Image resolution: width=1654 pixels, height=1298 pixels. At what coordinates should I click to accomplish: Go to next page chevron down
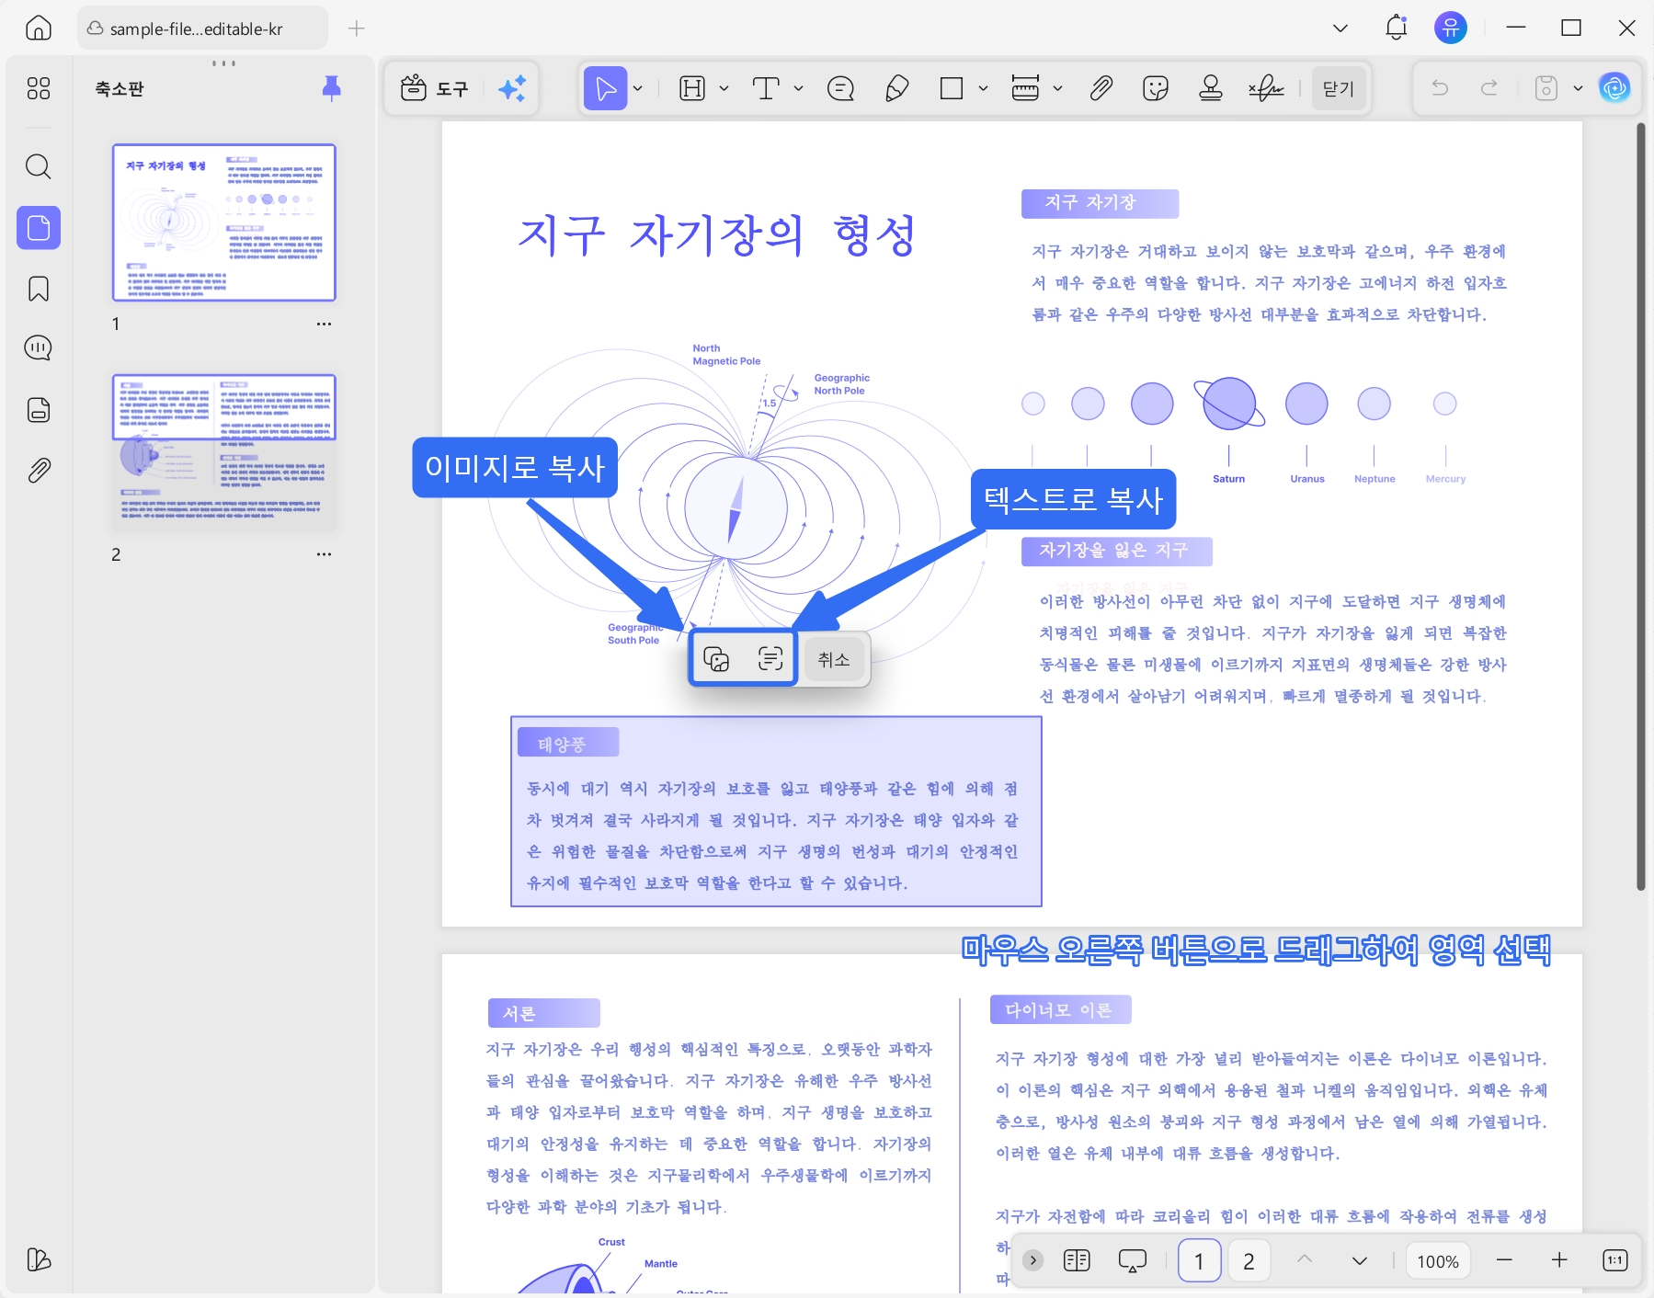click(1359, 1260)
